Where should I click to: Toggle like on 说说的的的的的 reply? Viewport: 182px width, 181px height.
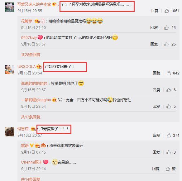(x=169, y=90)
